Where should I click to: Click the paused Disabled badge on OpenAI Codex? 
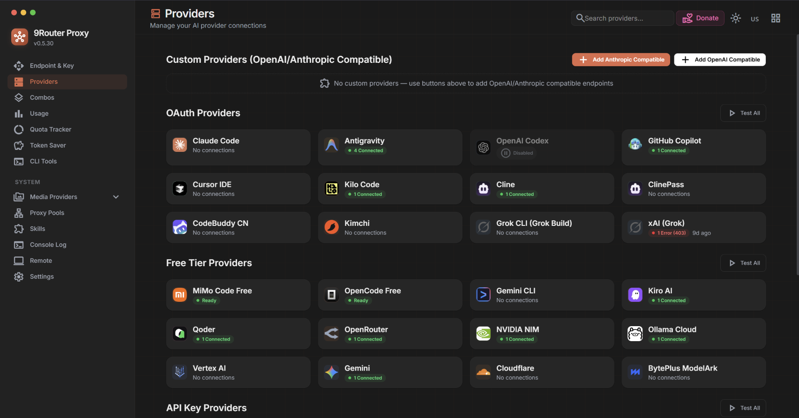(517, 153)
